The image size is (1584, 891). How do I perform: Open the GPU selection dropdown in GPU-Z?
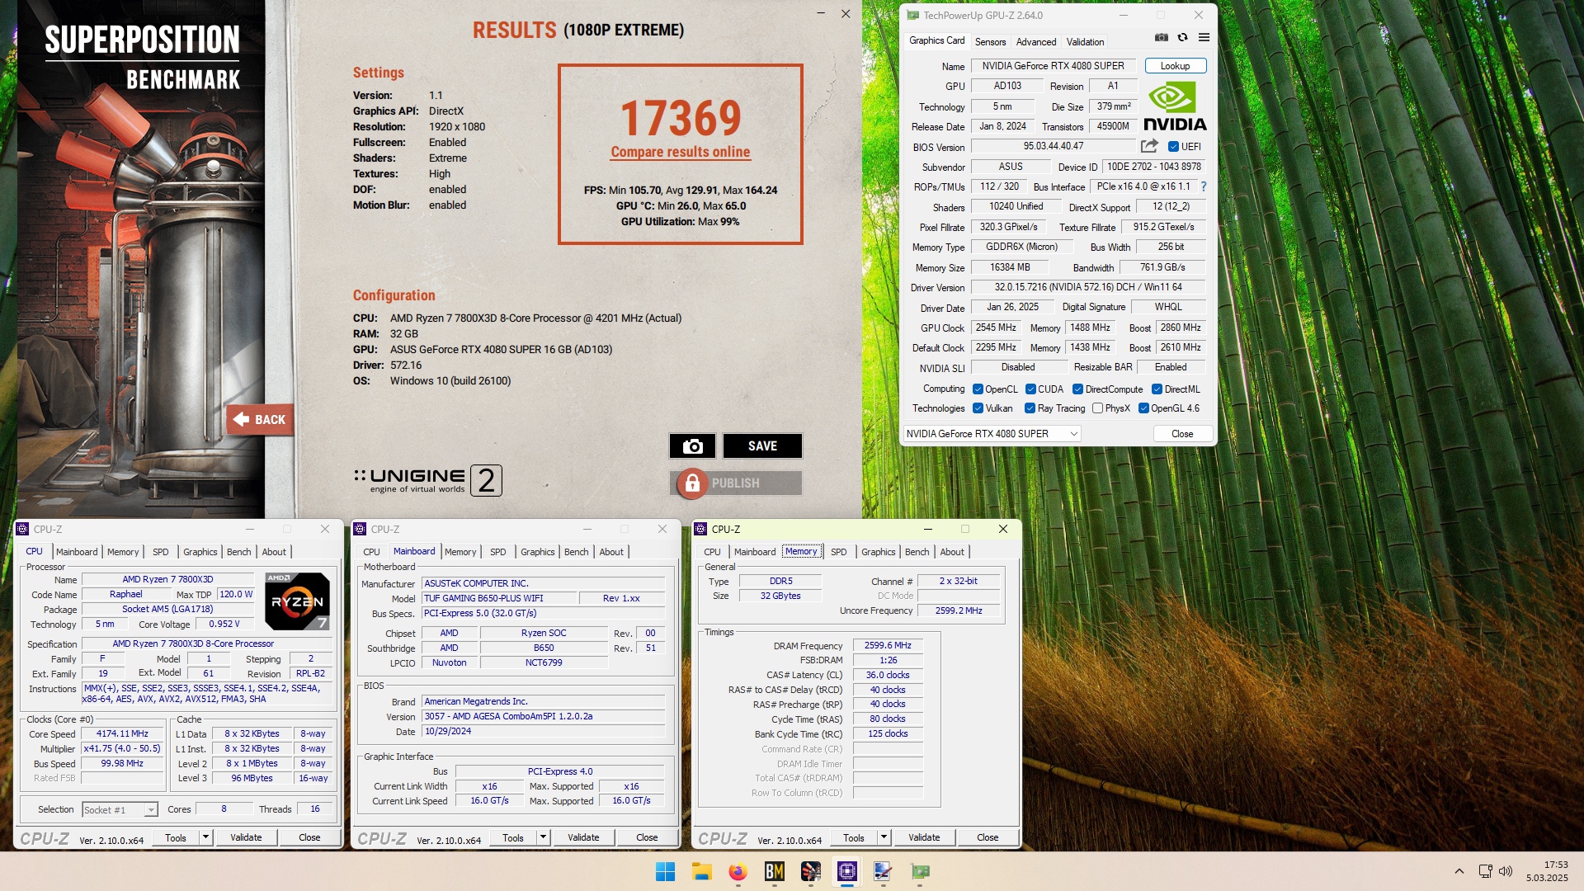(992, 434)
